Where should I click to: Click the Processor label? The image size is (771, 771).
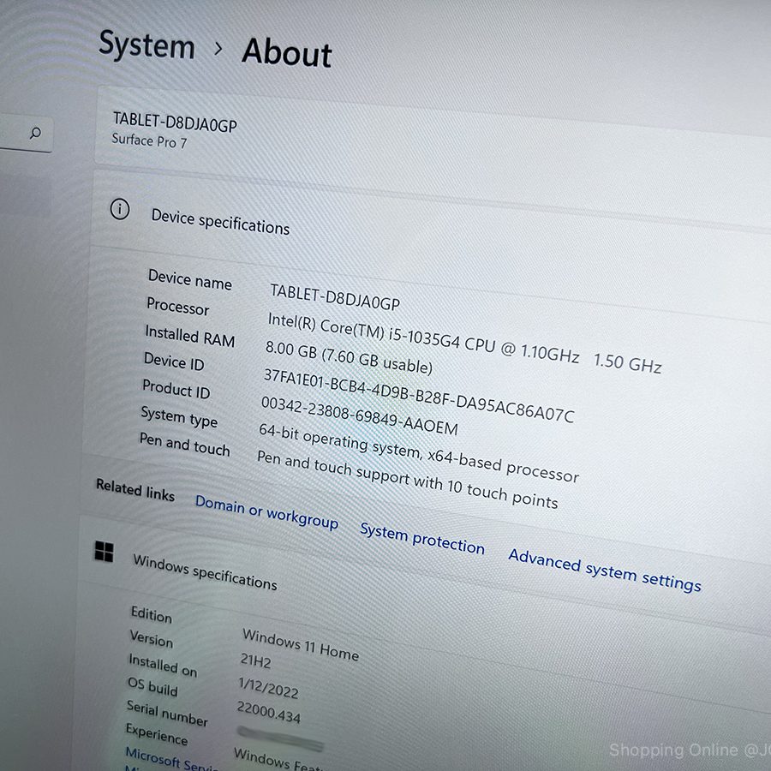coord(178,306)
